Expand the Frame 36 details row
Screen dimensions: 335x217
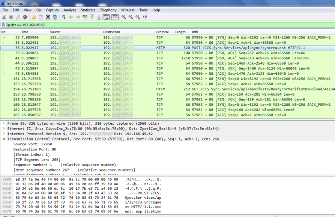pyautogui.click(x=4, y=123)
